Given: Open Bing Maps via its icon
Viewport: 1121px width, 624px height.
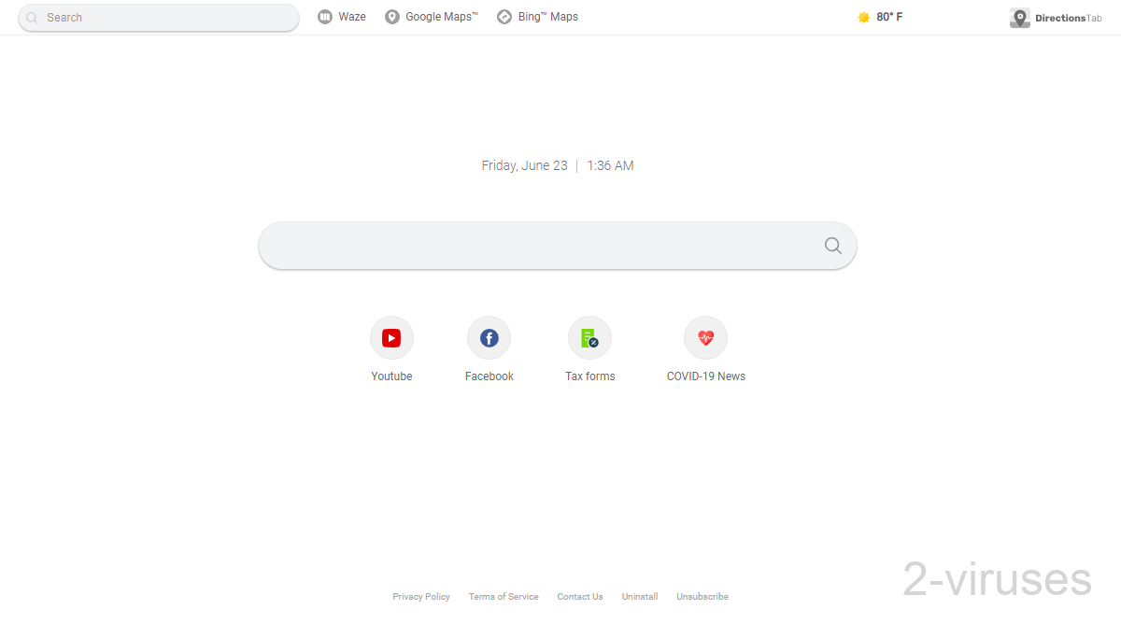Looking at the screenshot, I should point(503,16).
